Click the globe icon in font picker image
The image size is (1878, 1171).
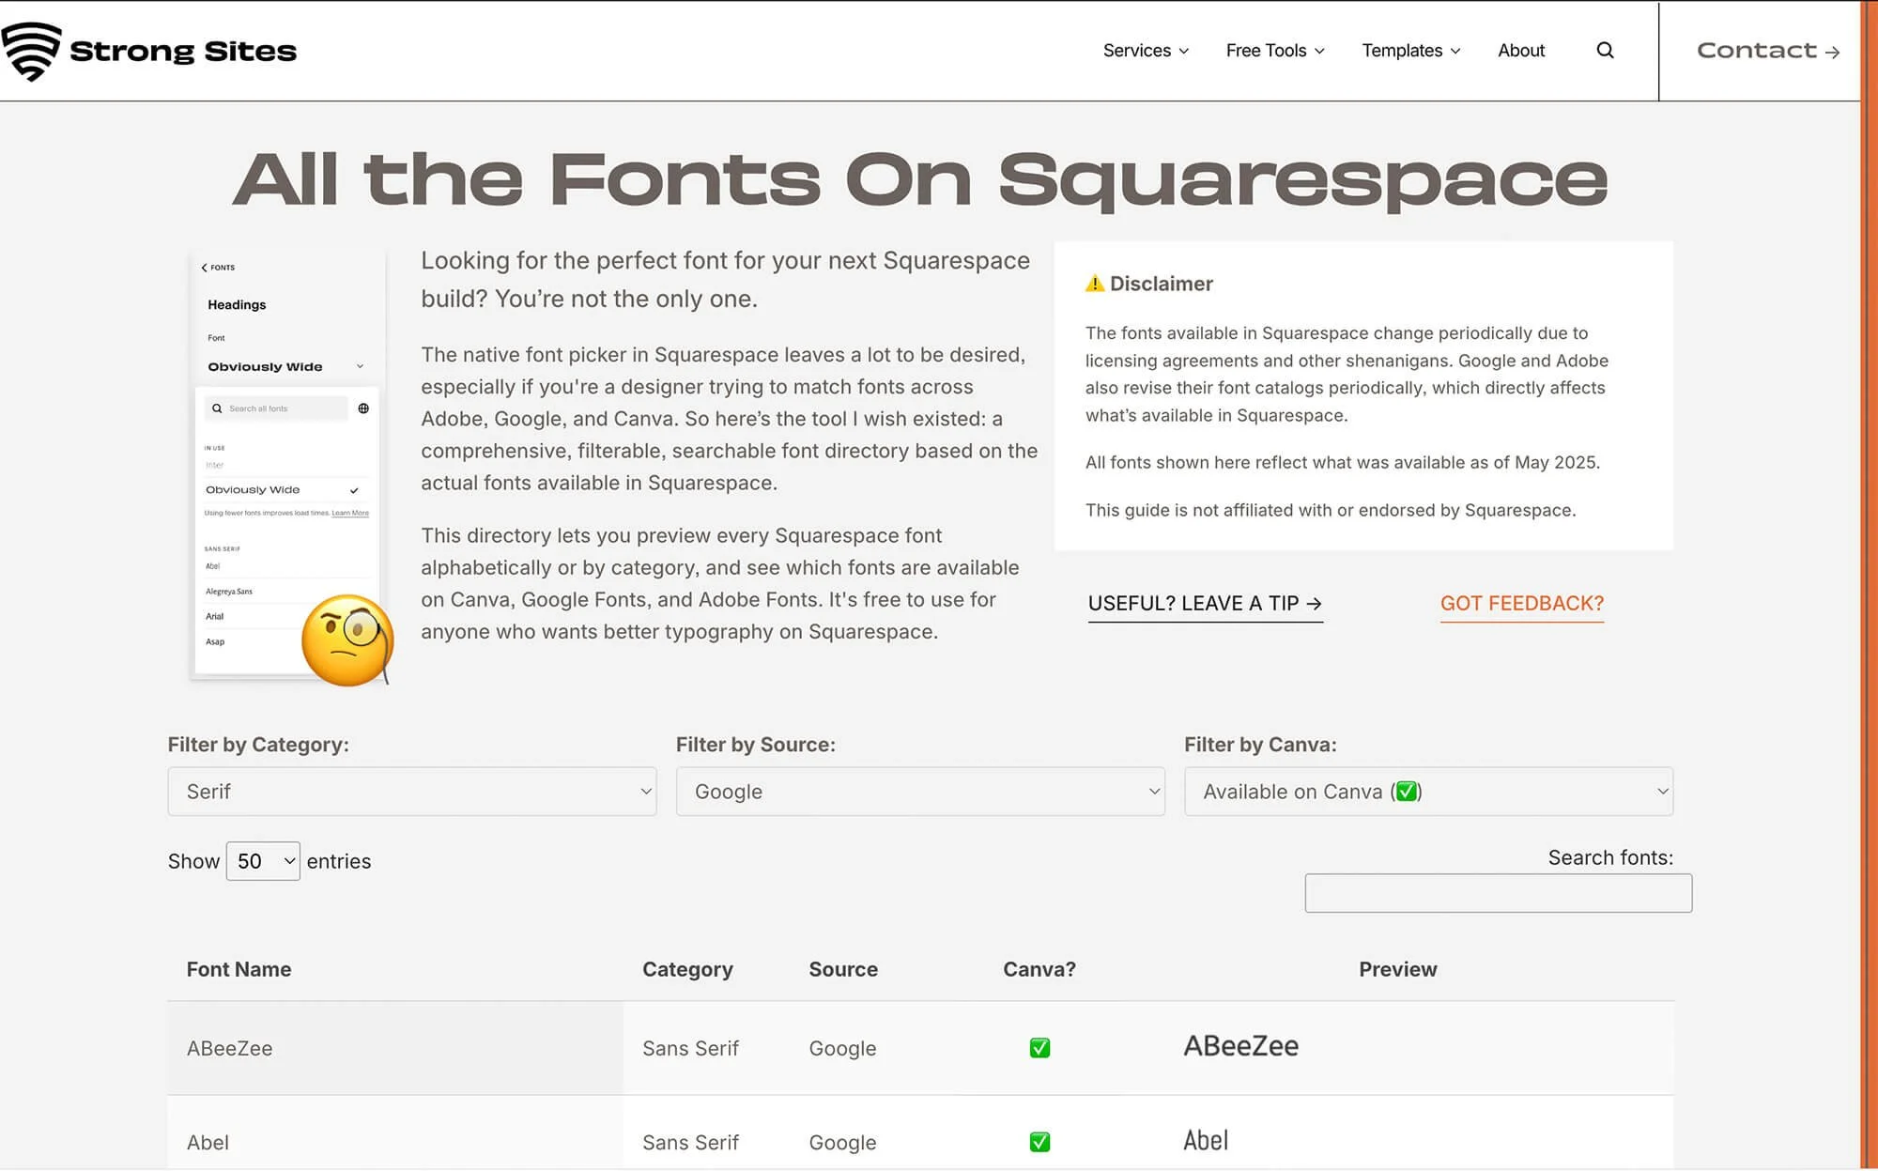tap(363, 408)
